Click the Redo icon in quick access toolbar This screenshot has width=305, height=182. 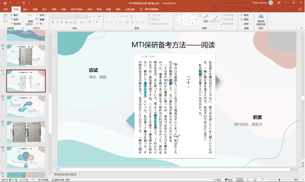(x=18, y=3)
